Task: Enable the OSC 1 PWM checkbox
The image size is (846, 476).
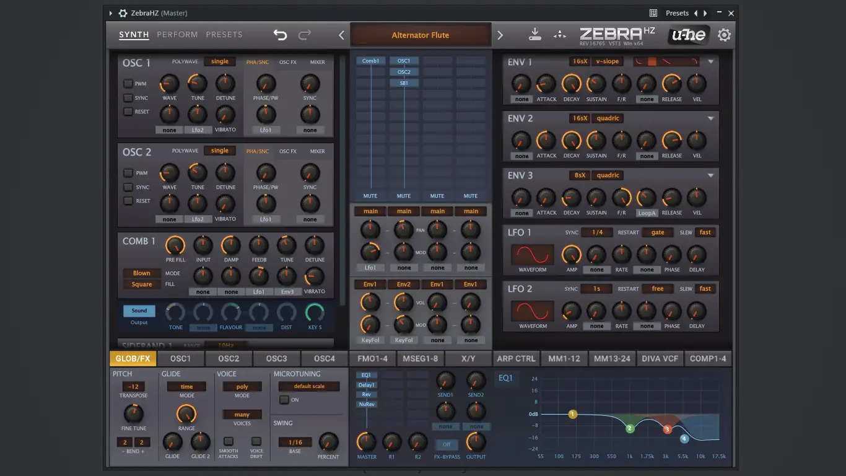Action: click(128, 84)
